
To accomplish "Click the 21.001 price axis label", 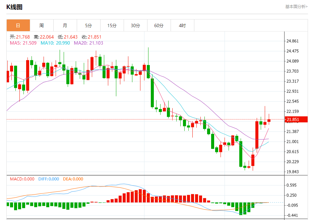I will tap(292, 142).
